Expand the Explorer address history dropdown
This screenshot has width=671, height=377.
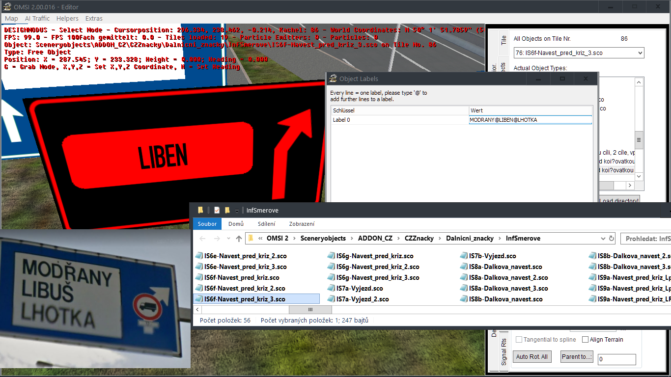click(604, 239)
